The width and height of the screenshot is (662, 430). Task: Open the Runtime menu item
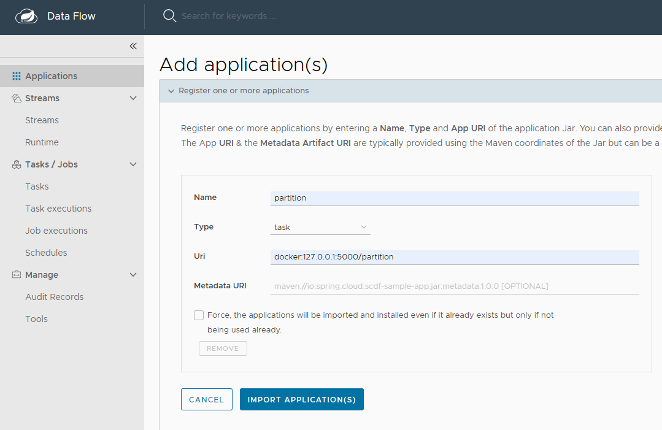point(42,142)
